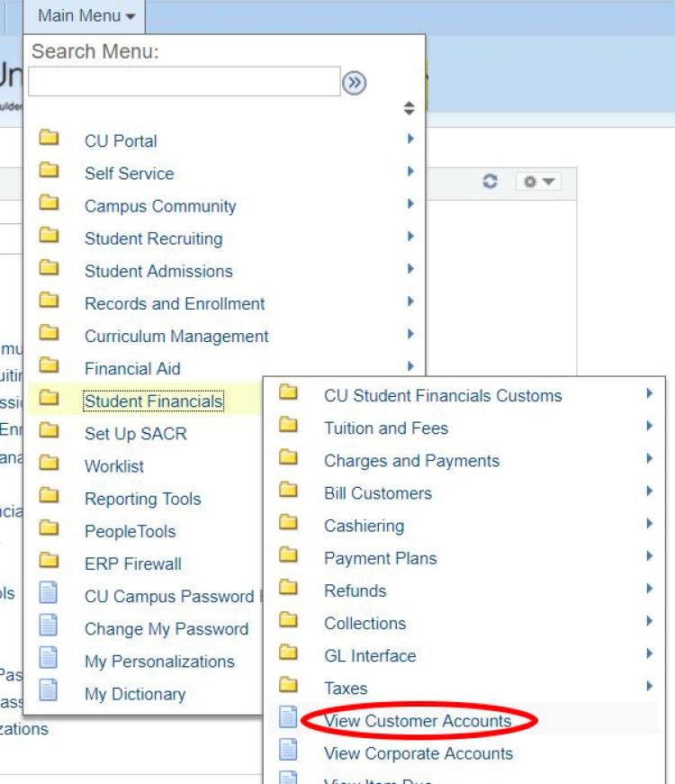
Task: Expand the Campus Community submenu arrow
Action: [x=410, y=203]
